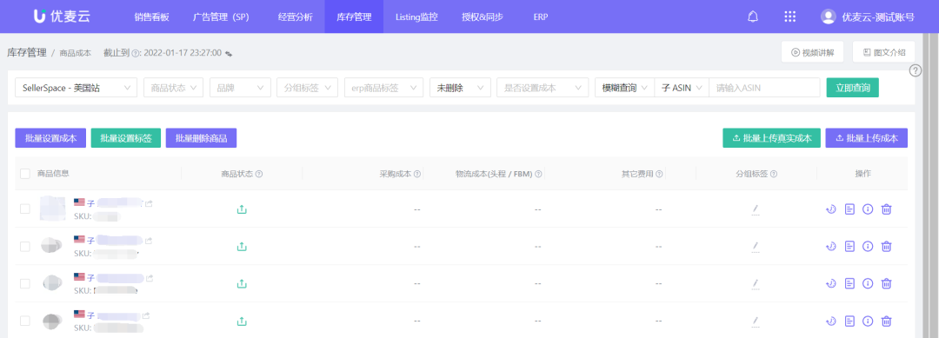Viewport: 939px width, 338px height.
Task: Open the apps grid menu icon
Action: (x=789, y=17)
